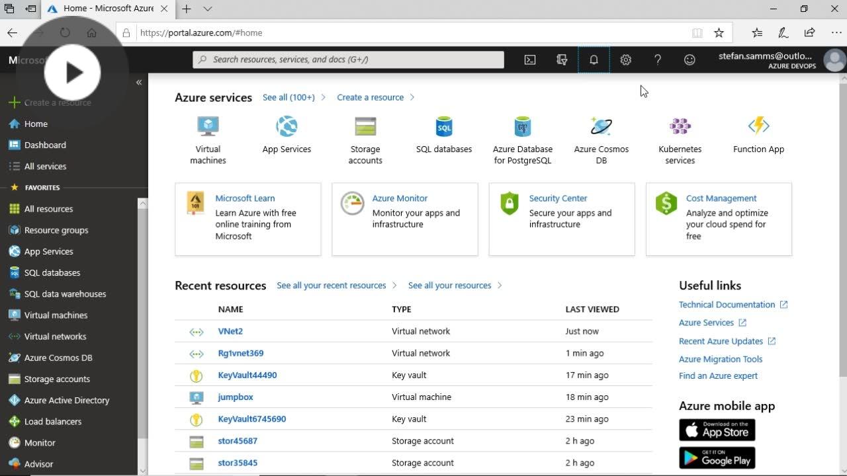Image resolution: width=847 pixels, height=476 pixels.
Task: Click the sidebar scroll down arrow
Action: (x=142, y=470)
